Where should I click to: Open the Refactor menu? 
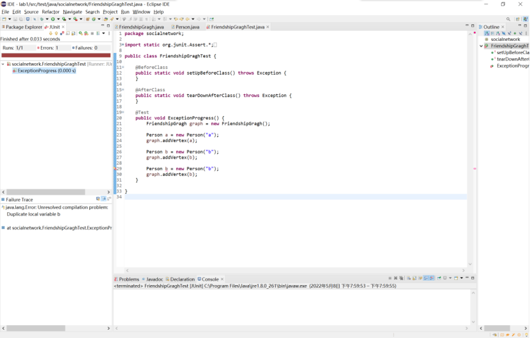(50, 12)
